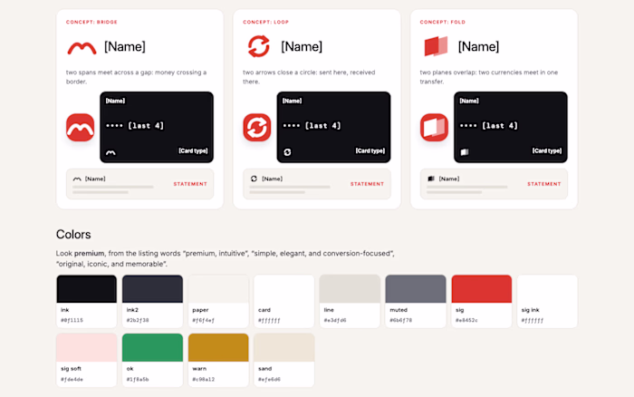This screenshot has width=634, height=397.
Task: Click the Loop concept black card preview
Action: point(333,127)
